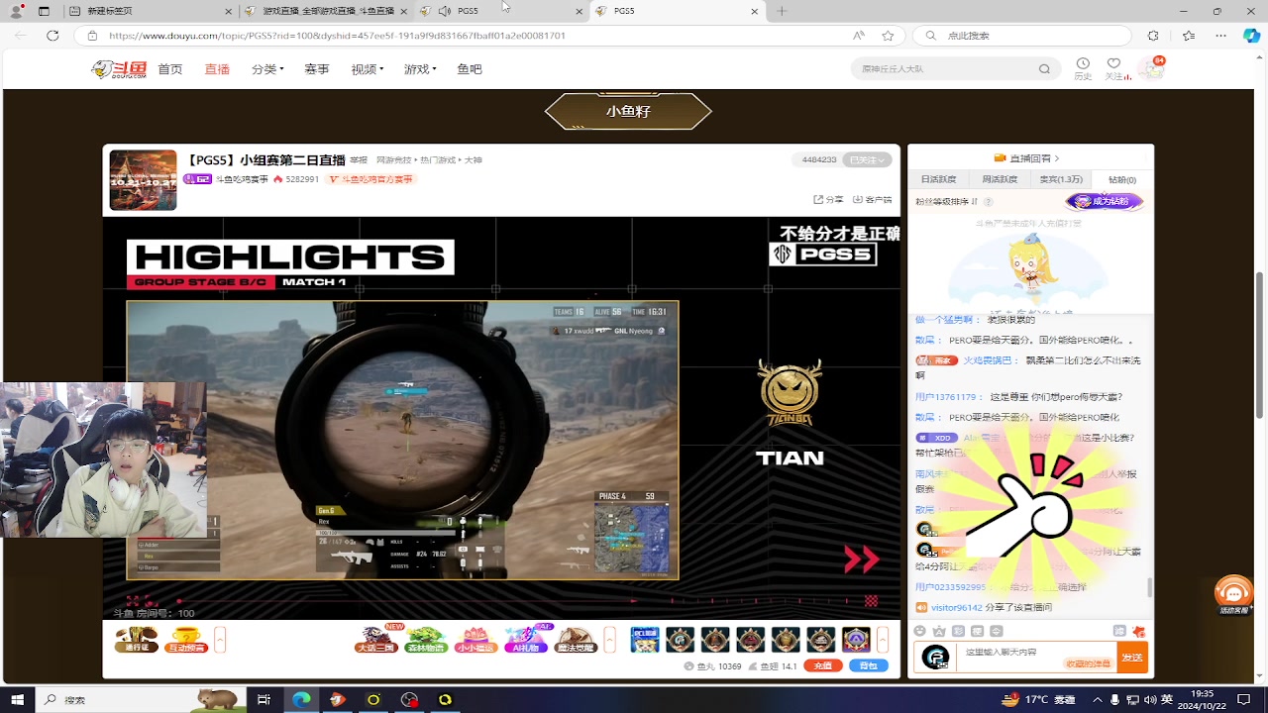Toggle the 滤 chat filter option

pos(1119,631)
